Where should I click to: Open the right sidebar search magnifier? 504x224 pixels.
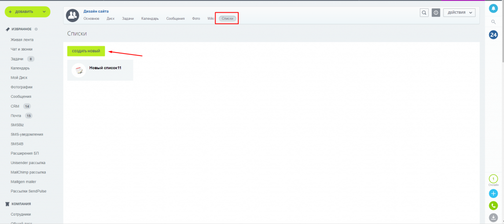493,22
